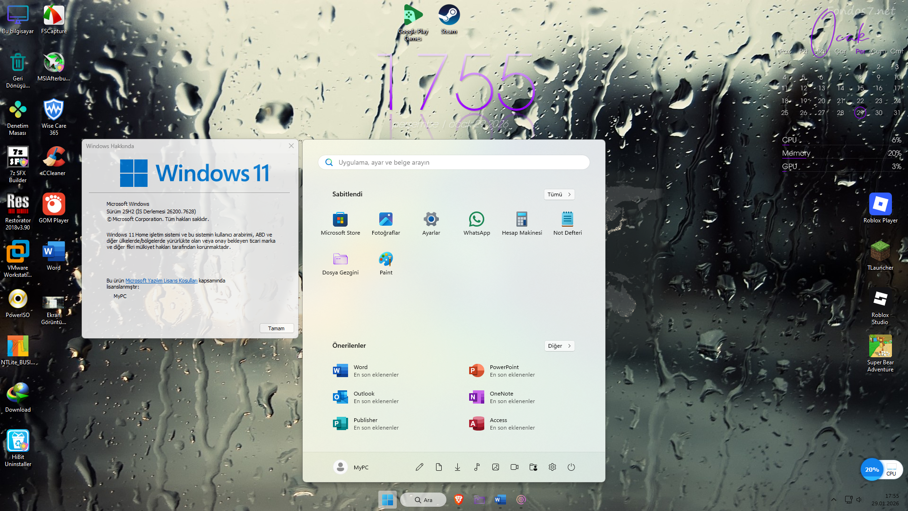Show hidden system tray icons chevron
The height and width of the screenshot is (511, 908).
click(x=834, y=500)
